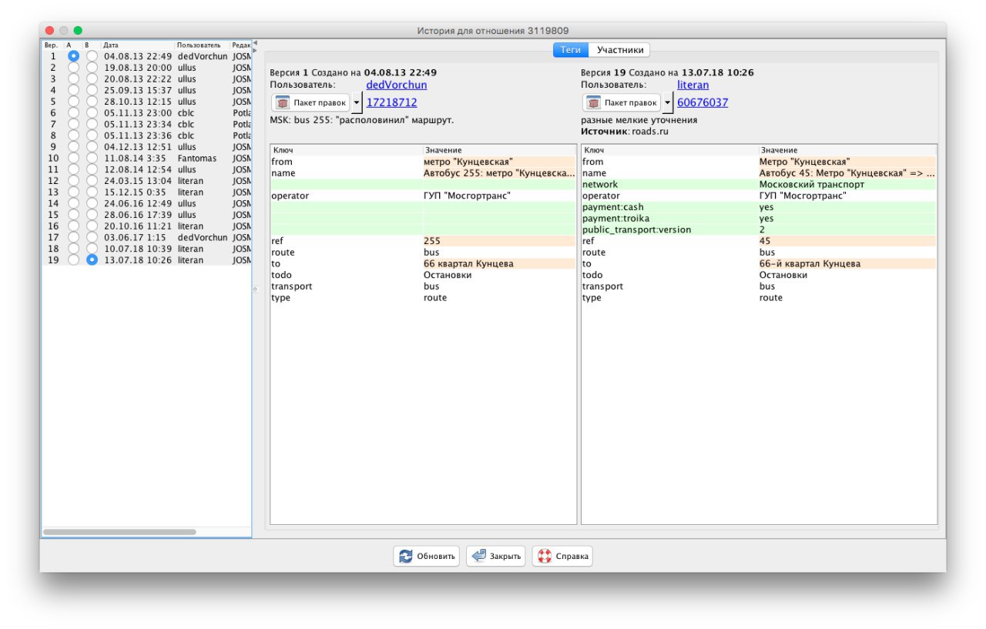Open changeset 17218712 link

pos(392,102)
